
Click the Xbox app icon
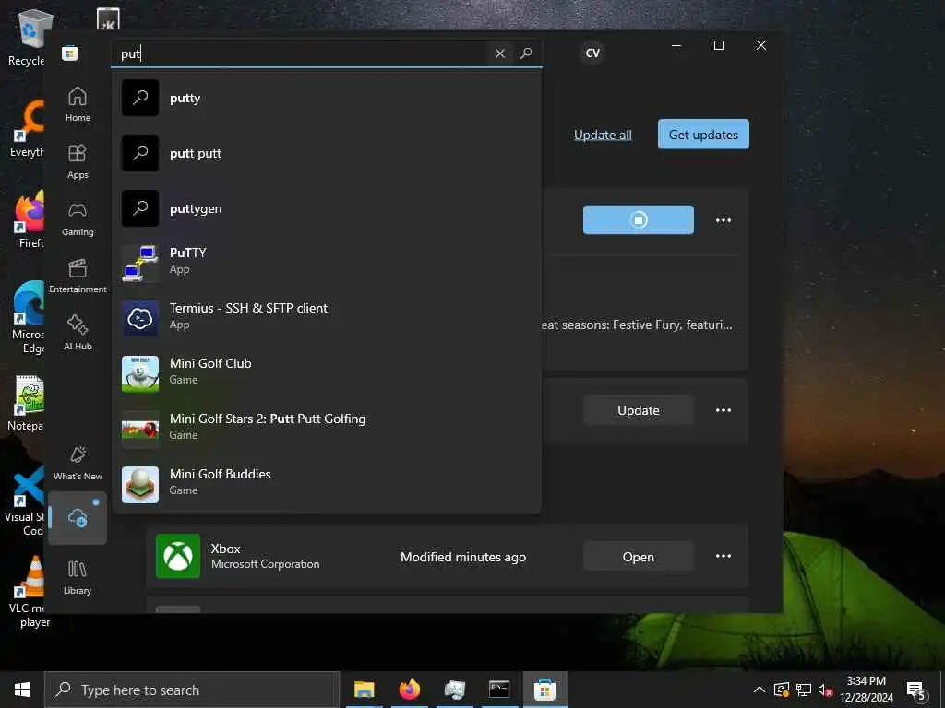tap(178, 556)
